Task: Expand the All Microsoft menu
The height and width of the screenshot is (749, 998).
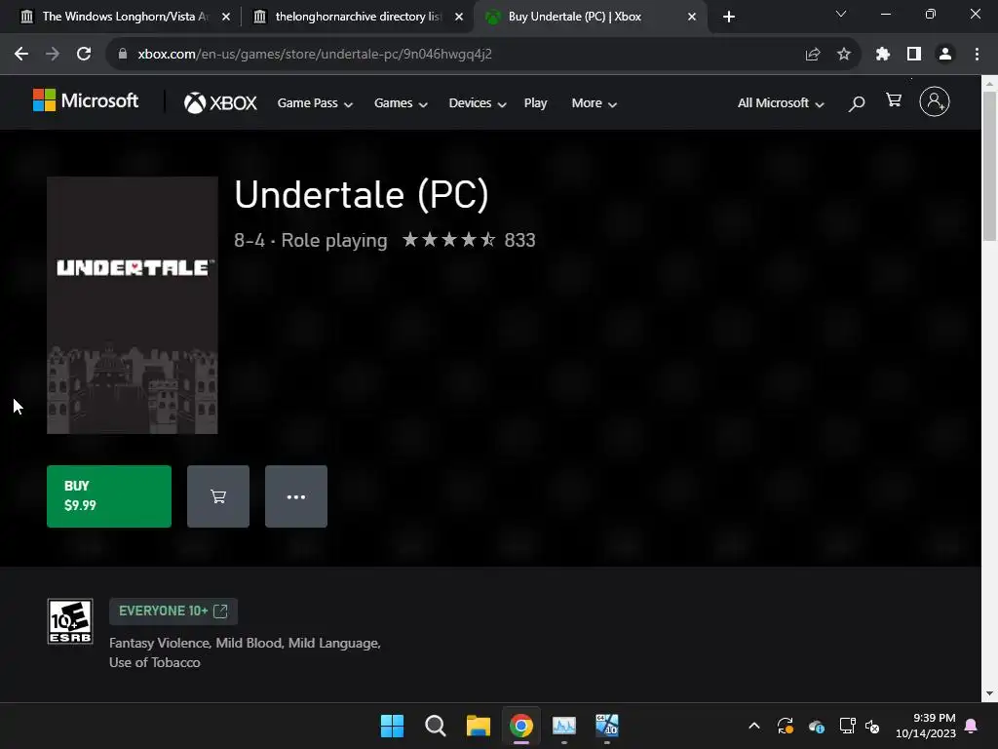Action: click(781, 103)
